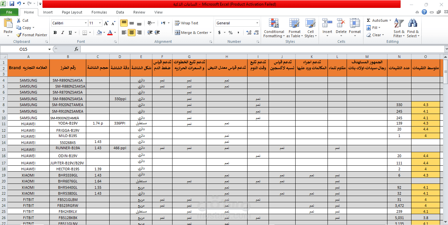This screenshot has height=225, width=448.
Task: Apply percent style number format
Action: pyautogui.click(x=230, y=33)
